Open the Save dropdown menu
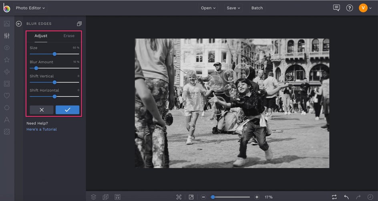This screenshot has width=378, height=201. pos(233,8)
